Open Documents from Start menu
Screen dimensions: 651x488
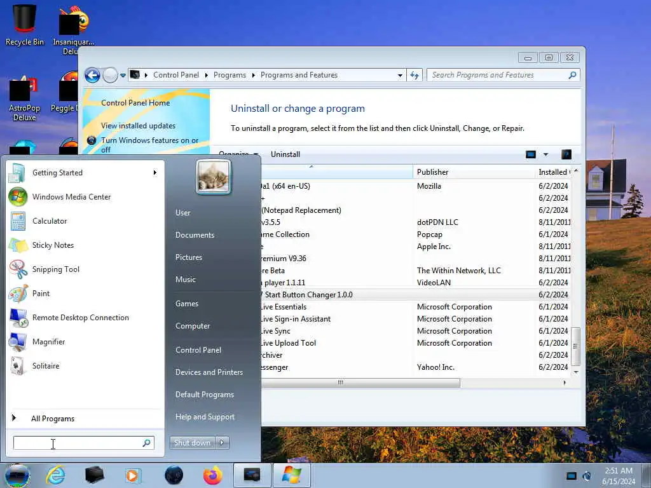[x=195, y=235]
